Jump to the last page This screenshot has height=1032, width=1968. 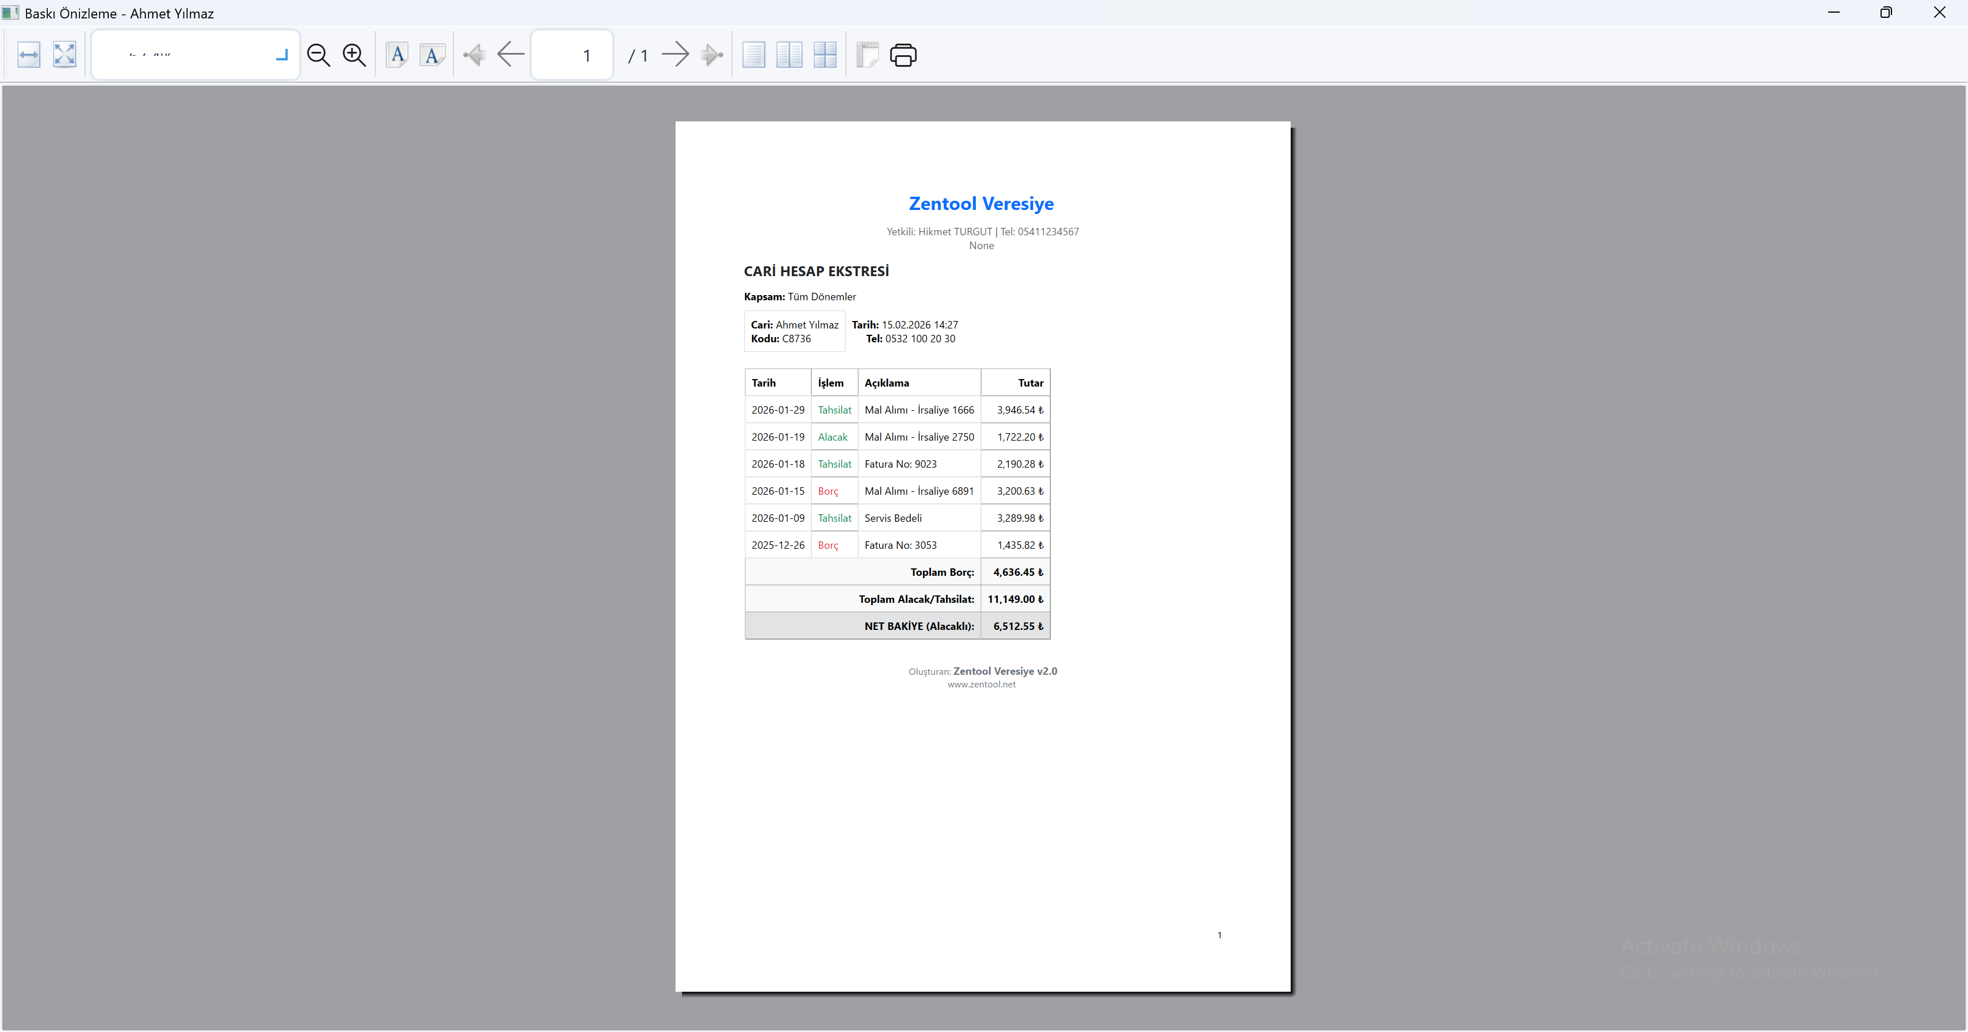[x=711, y=55]
